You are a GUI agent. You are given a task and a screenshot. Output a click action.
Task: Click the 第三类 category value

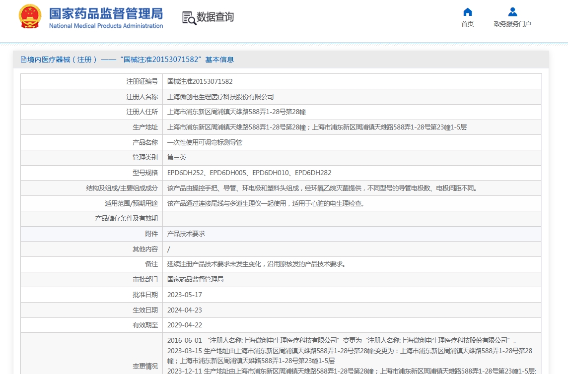[177, 158]
